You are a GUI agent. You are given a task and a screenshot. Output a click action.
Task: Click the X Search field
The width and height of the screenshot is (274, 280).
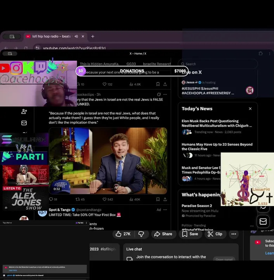point(218,64)
